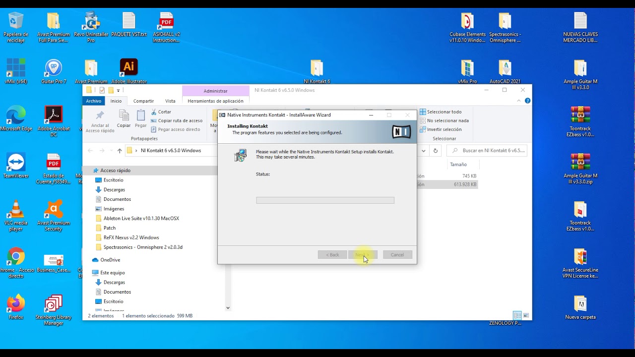
Task: Click Seleccionar todo in Explorer ribbon
Action: tap(441, 112)
